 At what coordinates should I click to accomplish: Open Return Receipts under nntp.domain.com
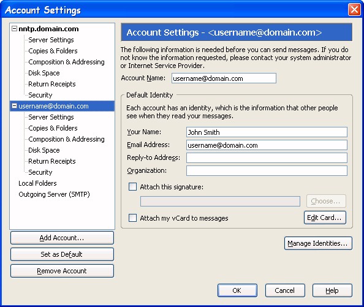pos(51,84)
